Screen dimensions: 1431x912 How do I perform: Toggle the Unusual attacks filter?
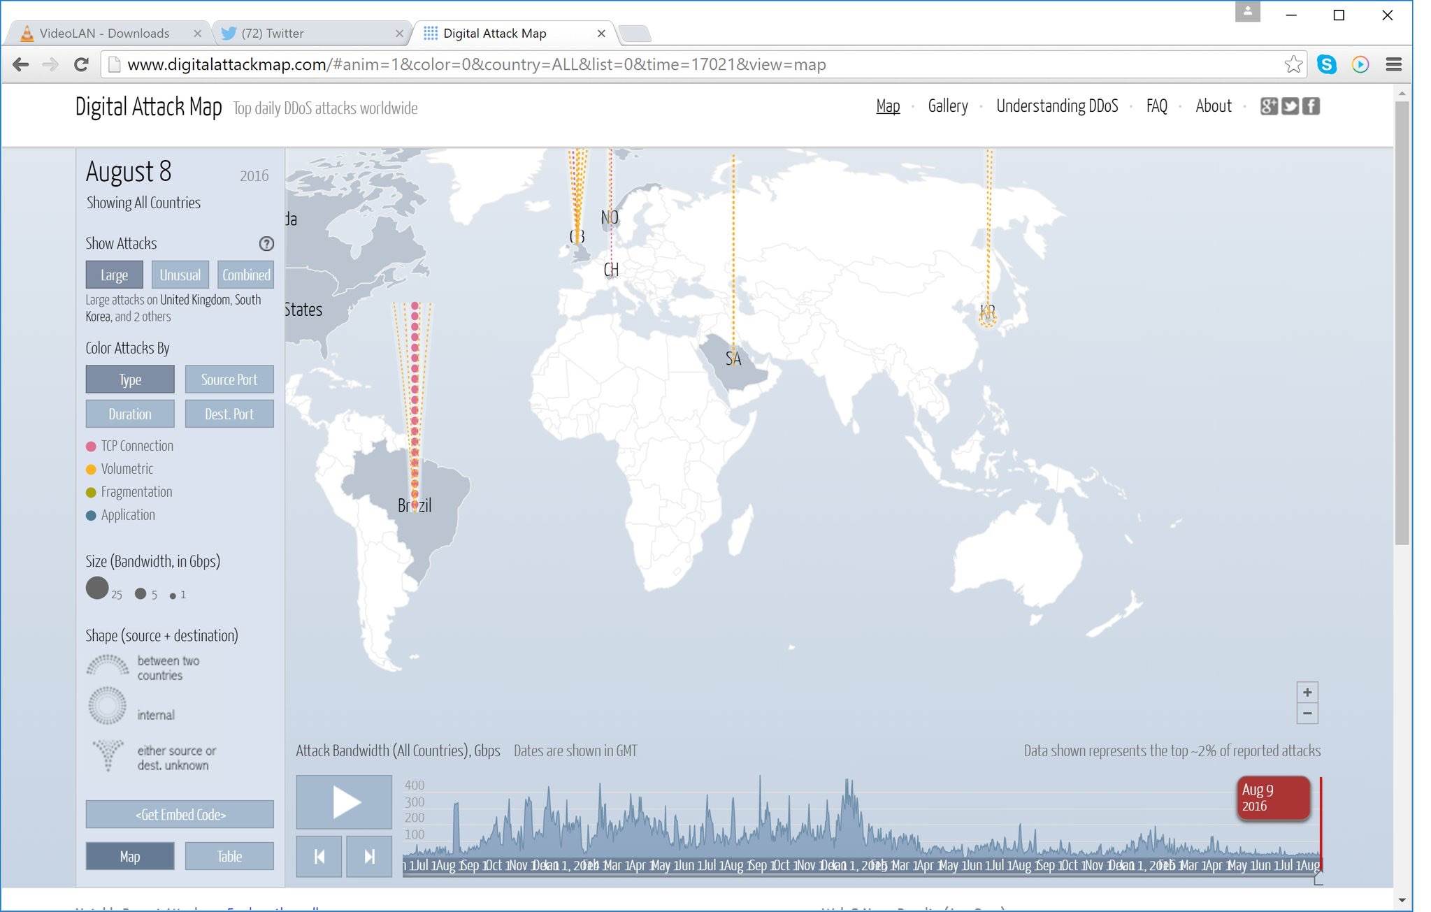click(180, 275)
